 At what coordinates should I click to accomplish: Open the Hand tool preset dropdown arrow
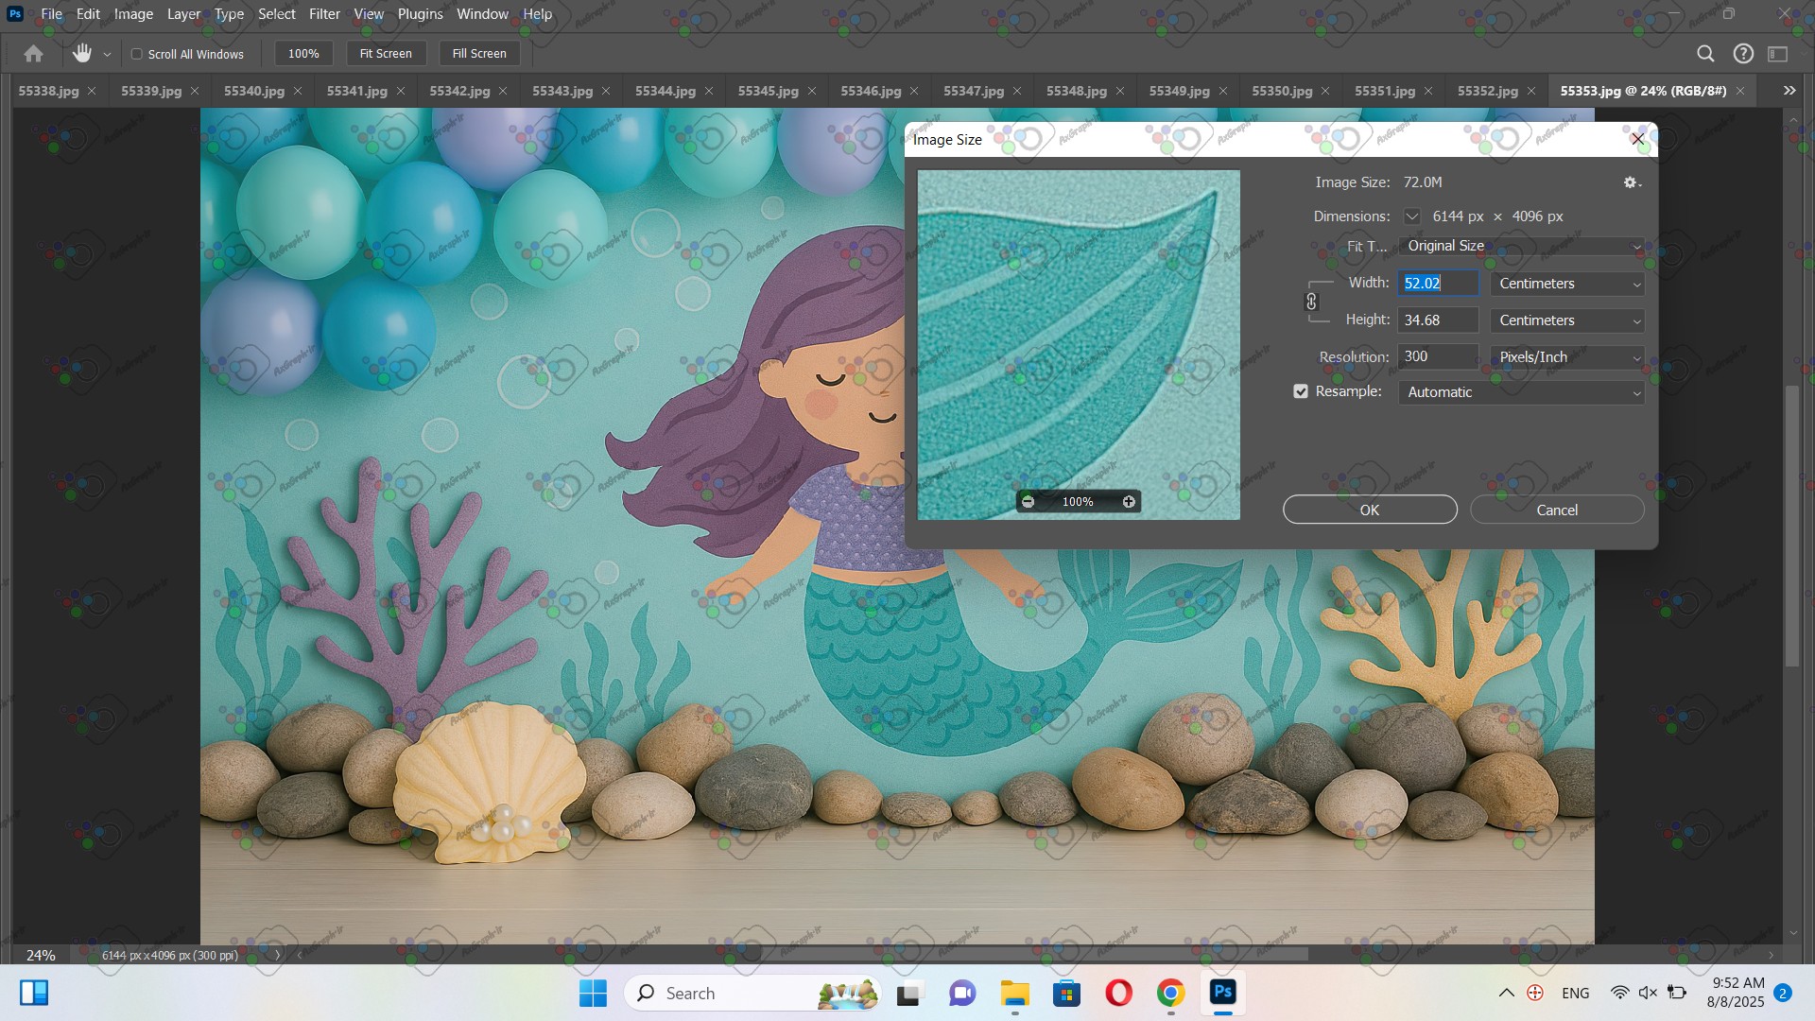click(x=107, y=55)
